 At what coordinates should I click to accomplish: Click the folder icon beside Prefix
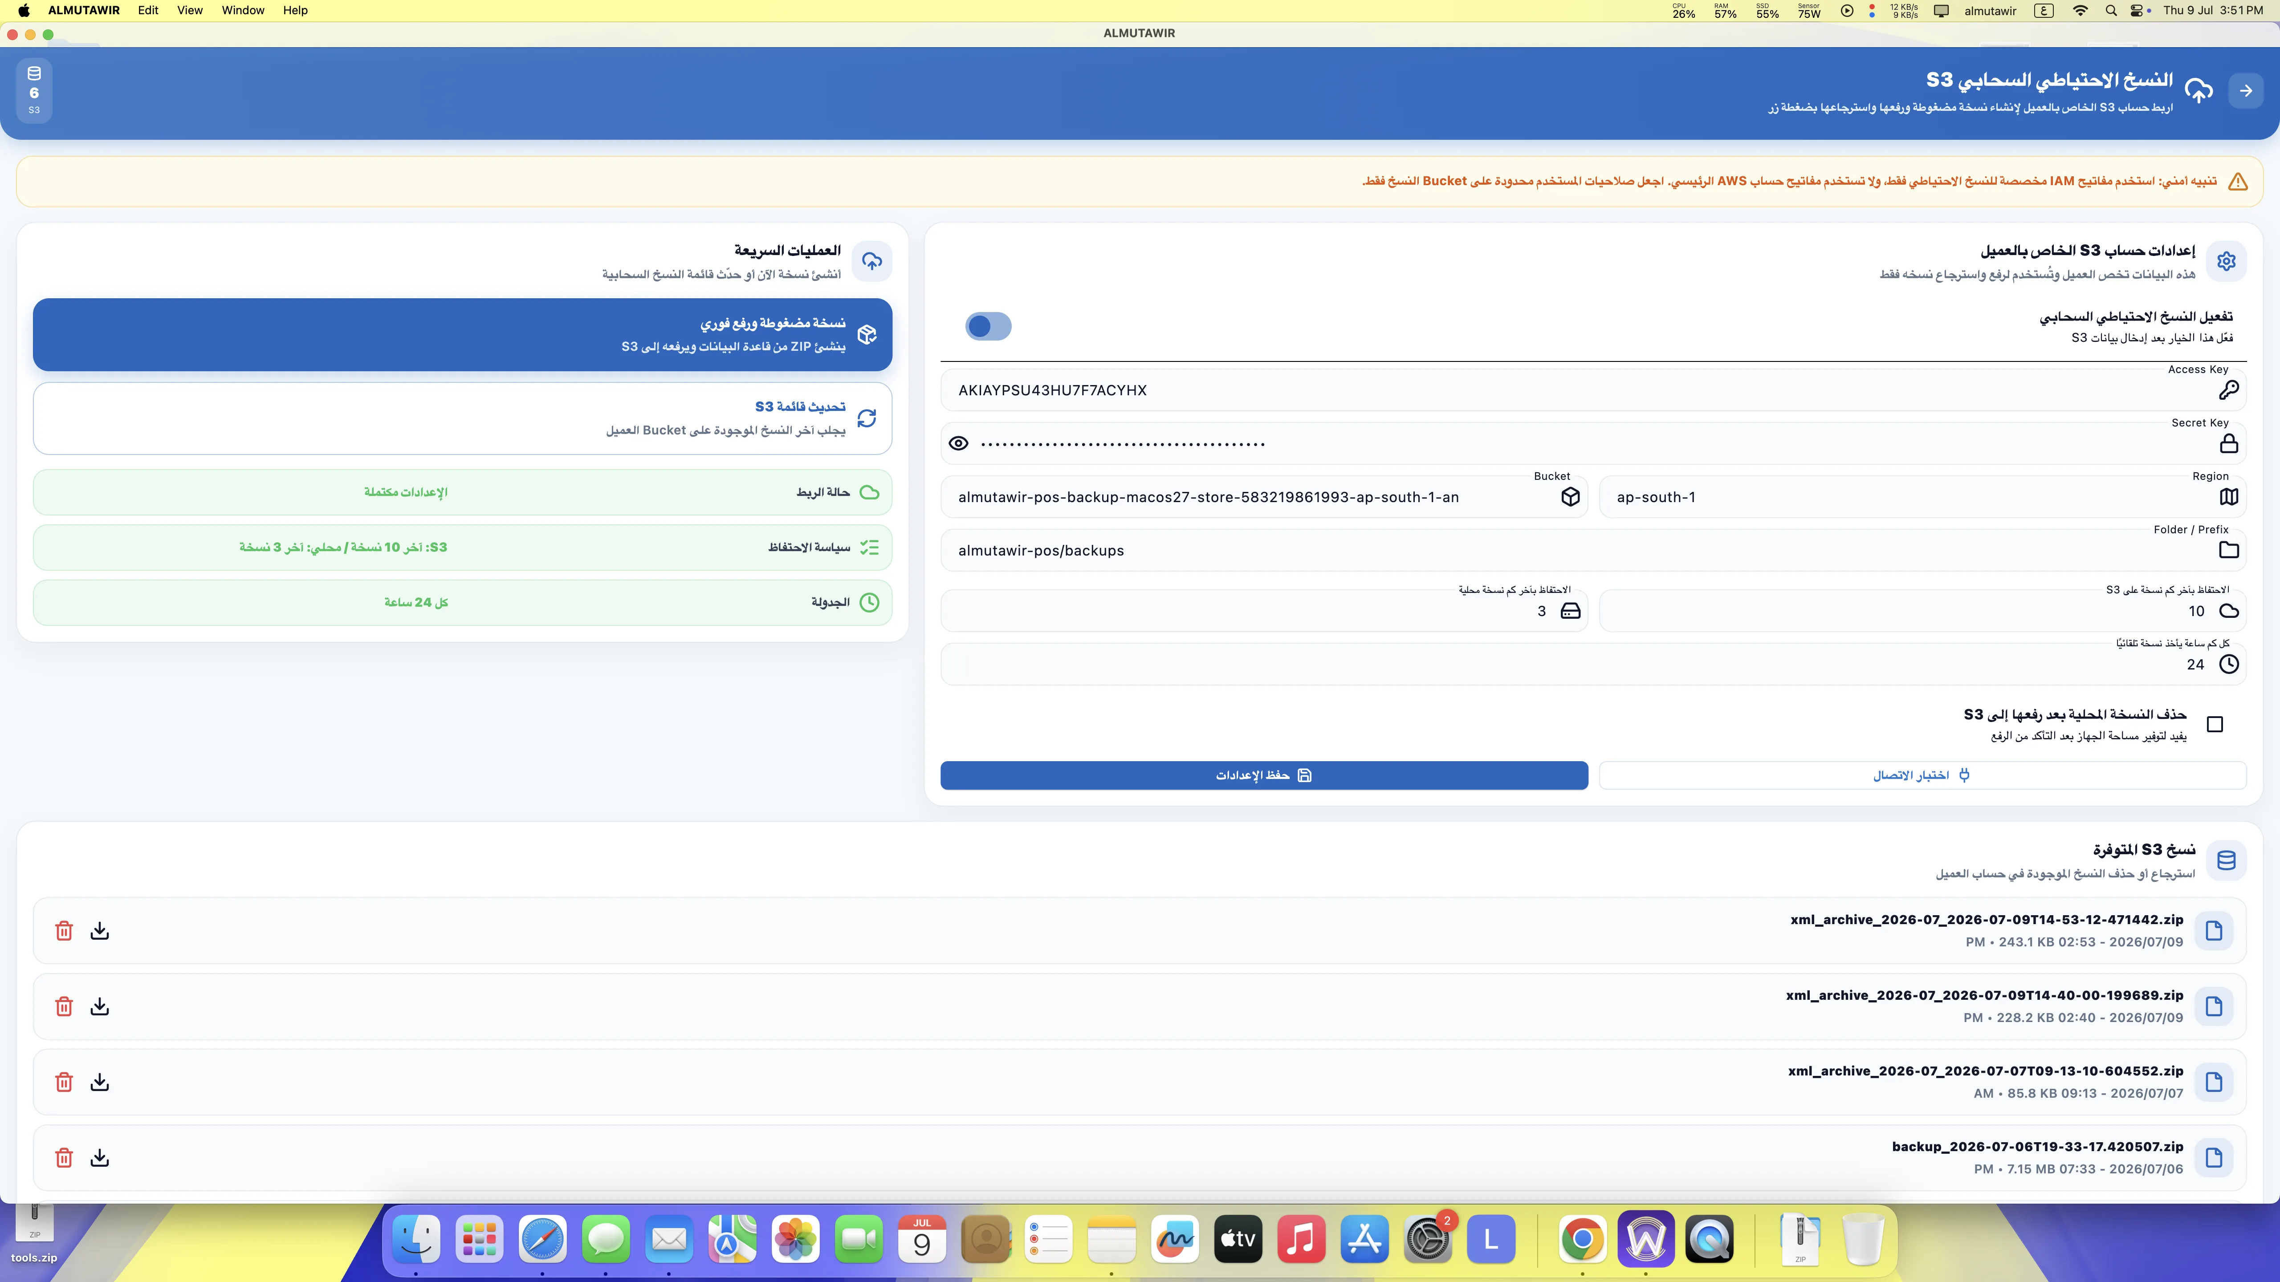pos(2229,550)
